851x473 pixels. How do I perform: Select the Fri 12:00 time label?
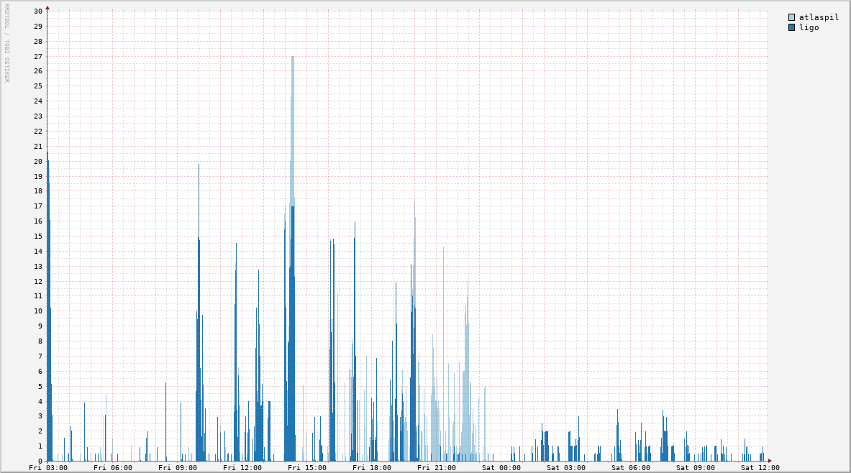click(x=242, y=468)
